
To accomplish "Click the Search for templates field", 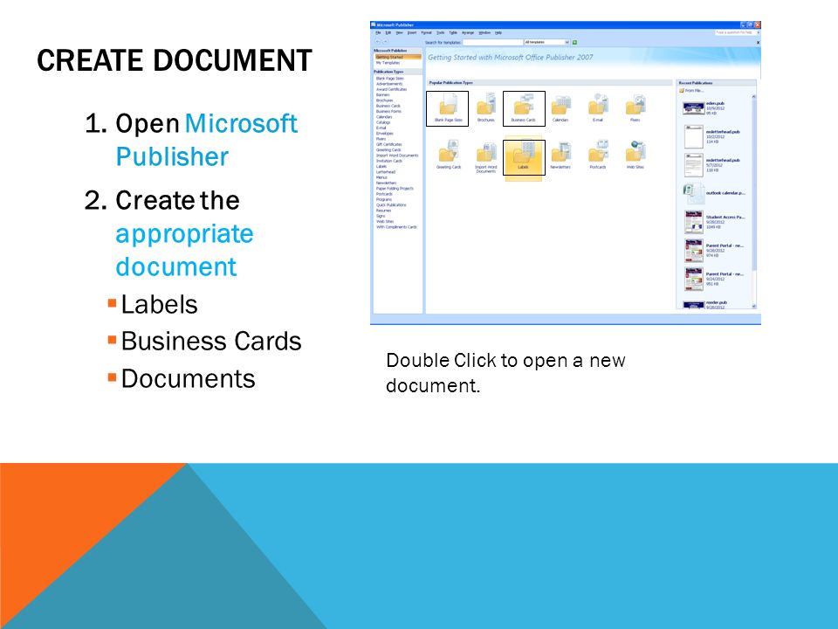I will [492, 42].
